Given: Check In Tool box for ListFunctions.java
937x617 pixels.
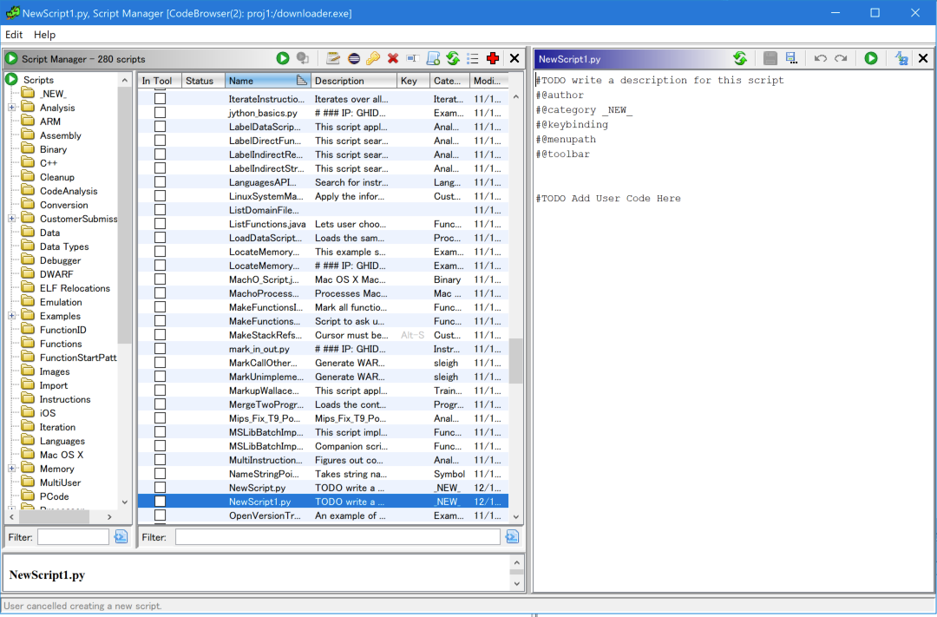Looking at the screenshot, I should (160, 224).
